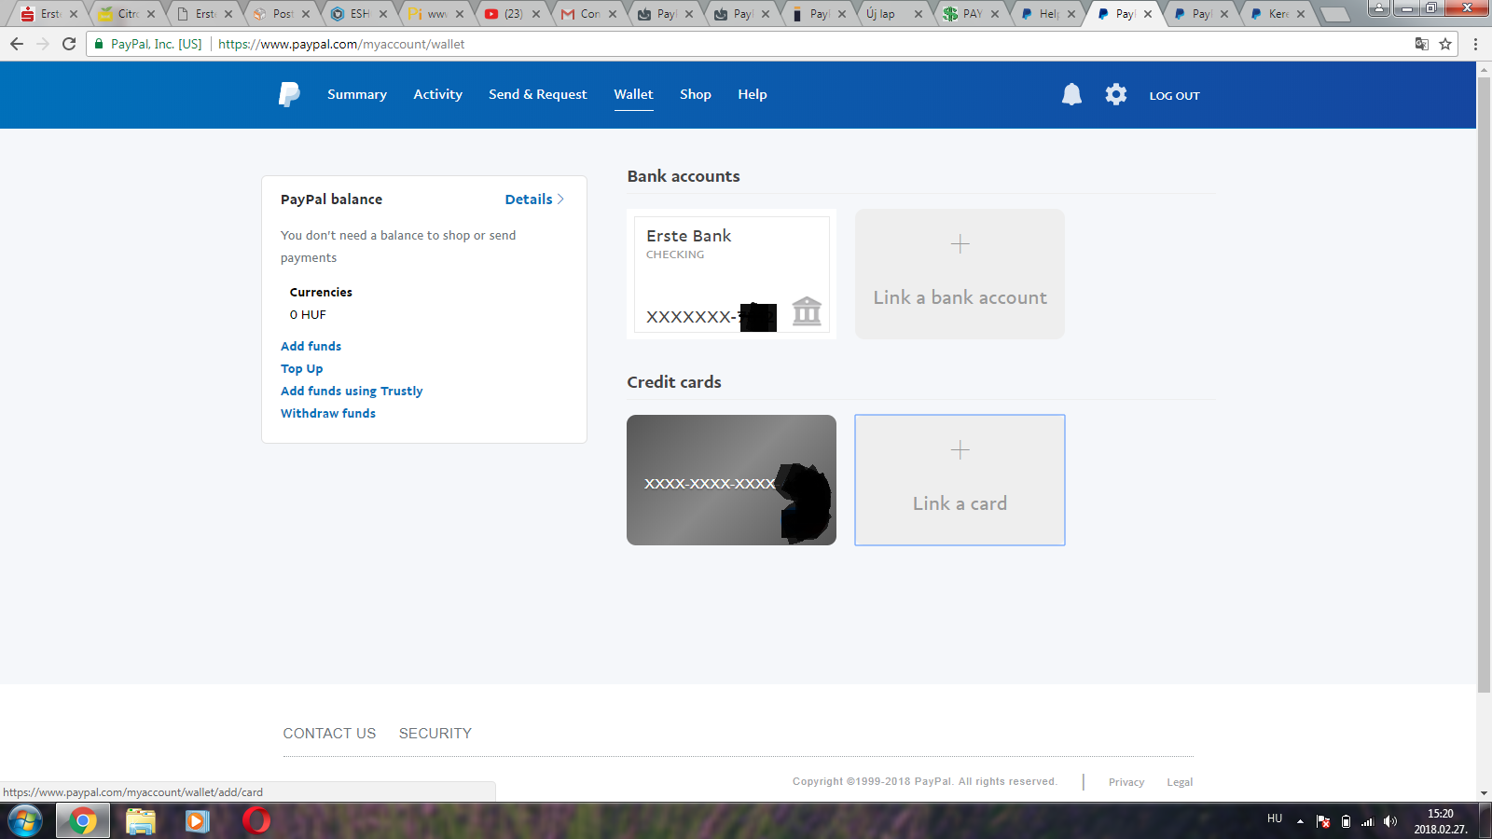This screenshot has width=1492, height=839.
Task: Launch the media player from the taskbar
Action: coord(197,821)
